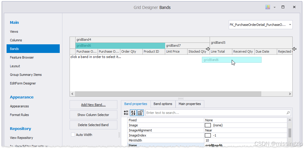The height and width of the screenshot is (149, 304).
Task: Click Delete Selected Band button
Action: coord(93,125)
